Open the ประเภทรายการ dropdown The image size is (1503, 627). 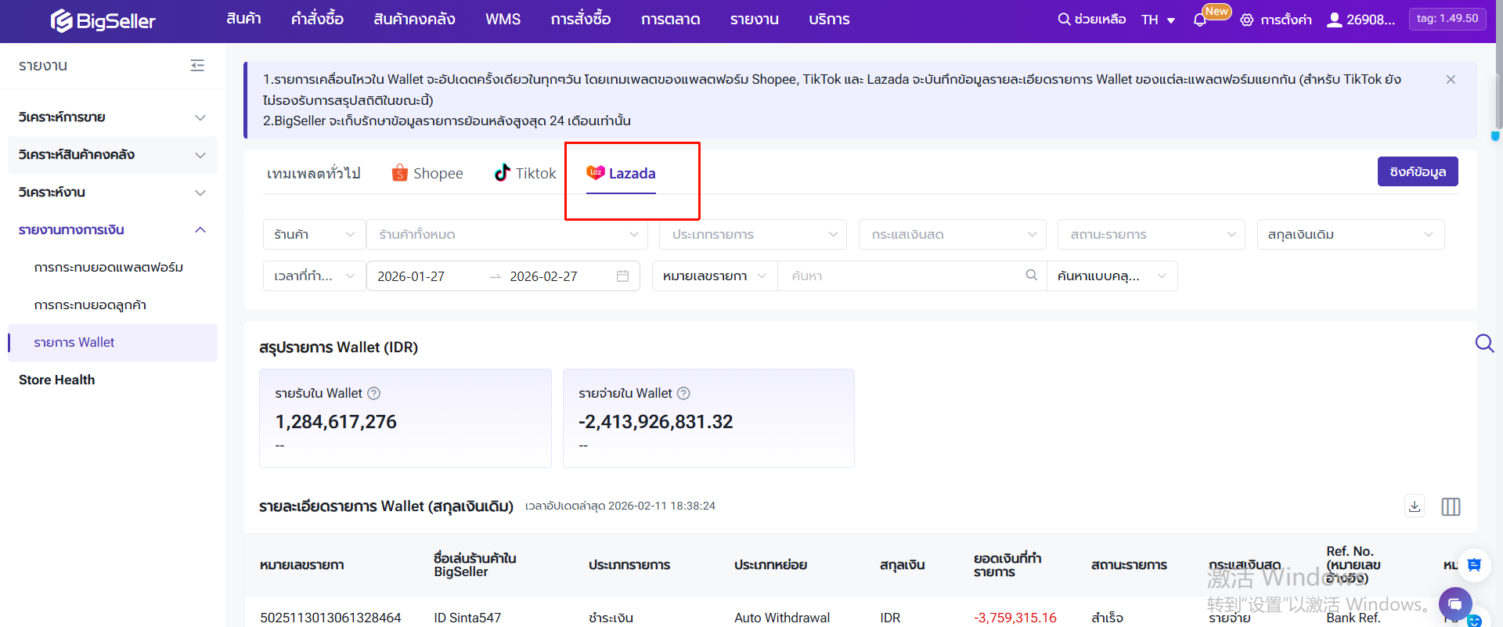tap(753, 235)
